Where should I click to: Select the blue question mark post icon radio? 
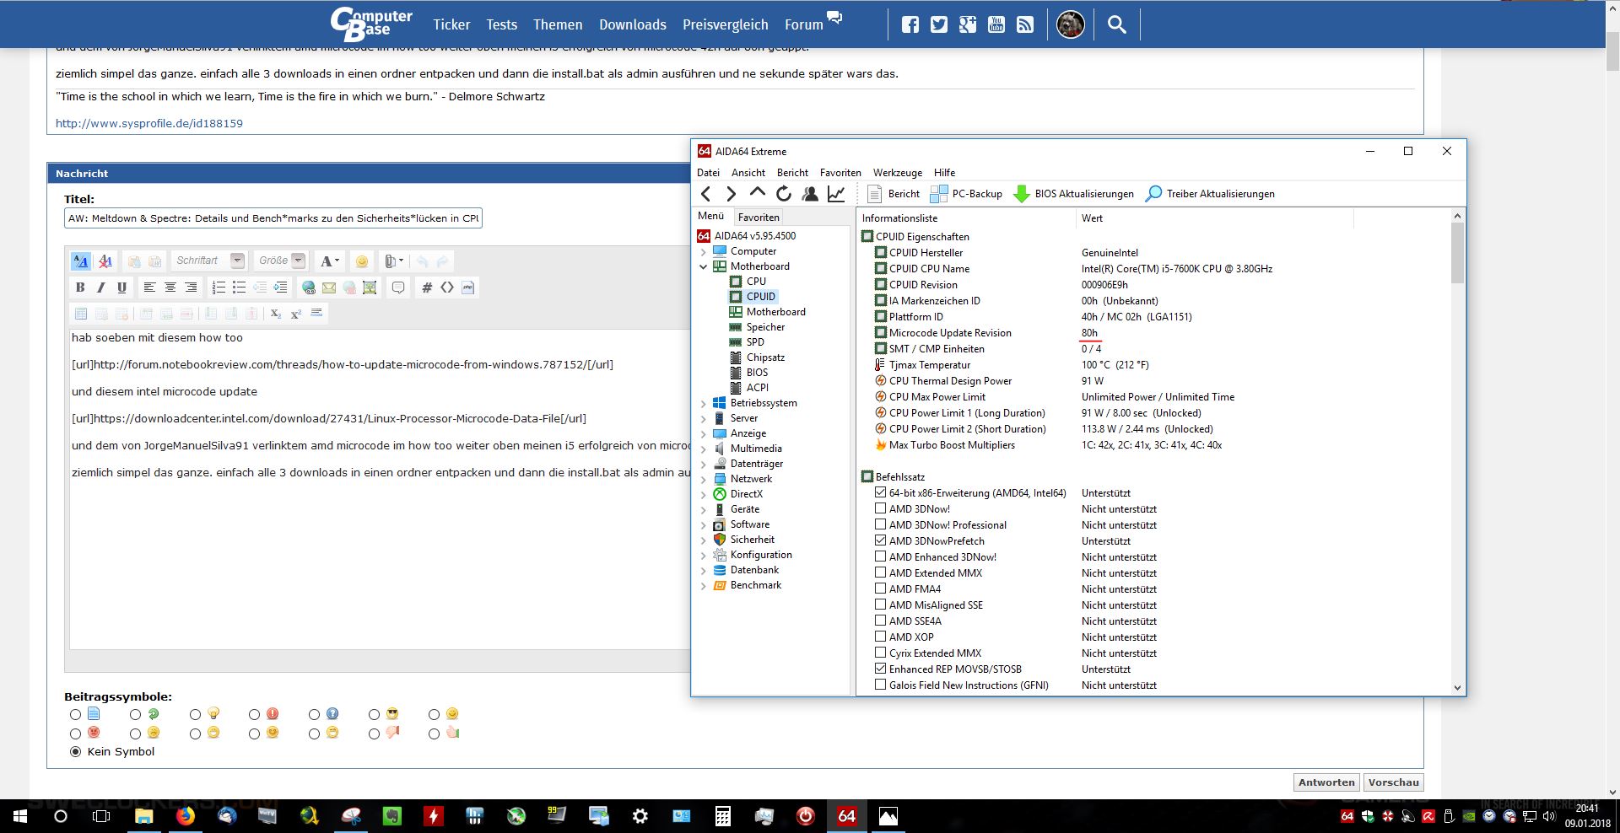point(315,715)
